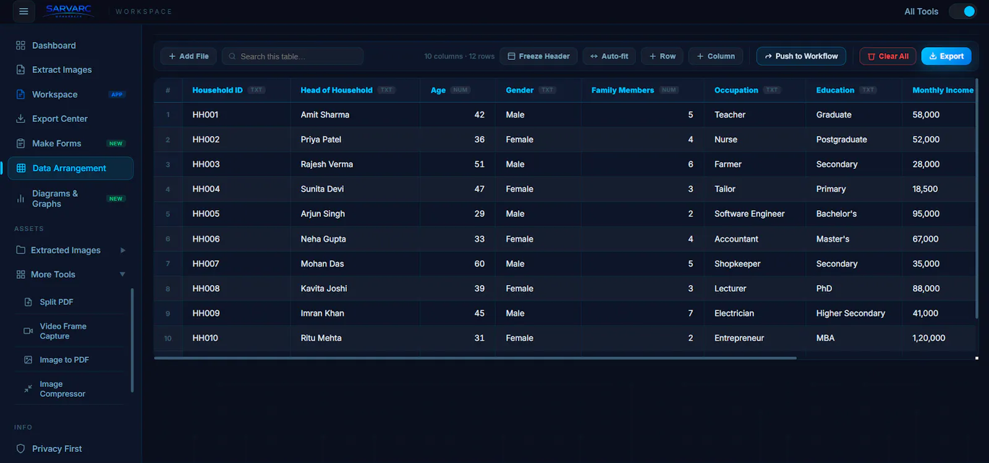Image resolution: width=989 pixels, height=463 pixels.
Task: Collapse the More Tools section arrow
Action: [x=122, y=274]
